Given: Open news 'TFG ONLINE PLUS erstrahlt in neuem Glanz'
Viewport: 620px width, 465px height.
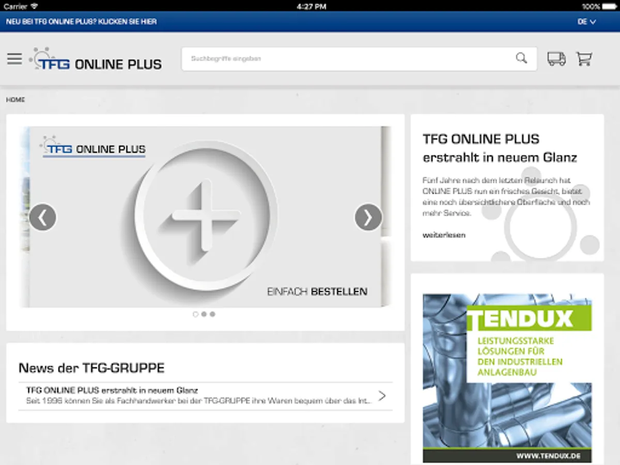Looking at the screenshot, I should [205, 396].
